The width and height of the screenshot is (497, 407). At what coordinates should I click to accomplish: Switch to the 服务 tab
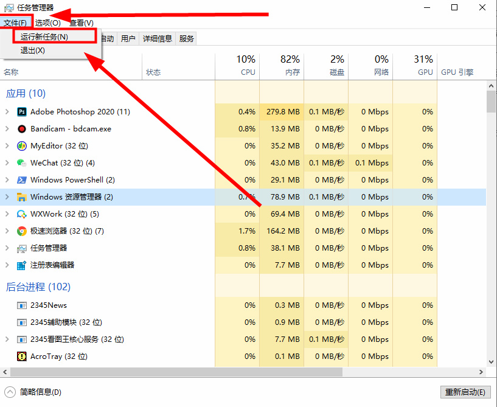click(186, 38)
